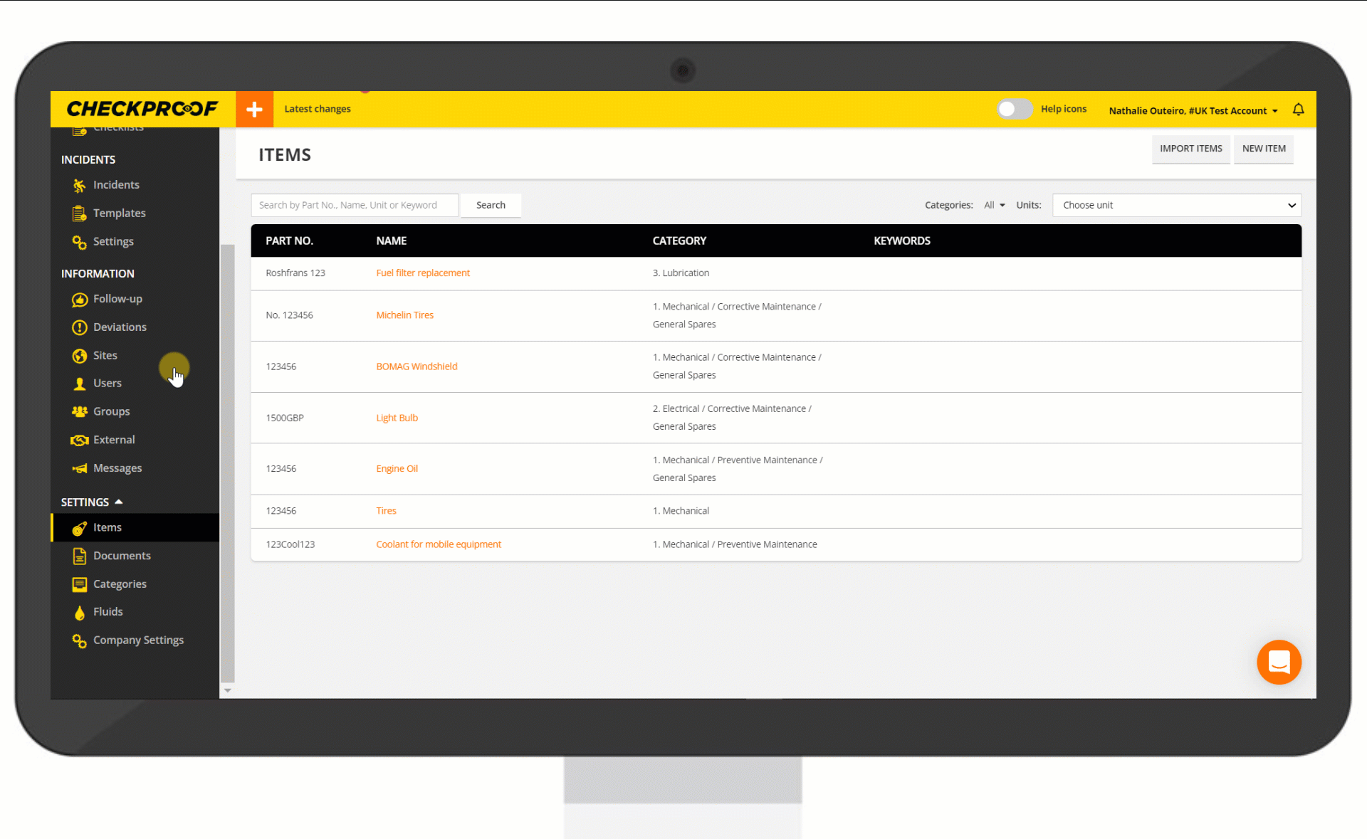Open notifications bell icon
This screenshot has width=1367, height=839.
pyautogui.click(x=1298, y=110)
